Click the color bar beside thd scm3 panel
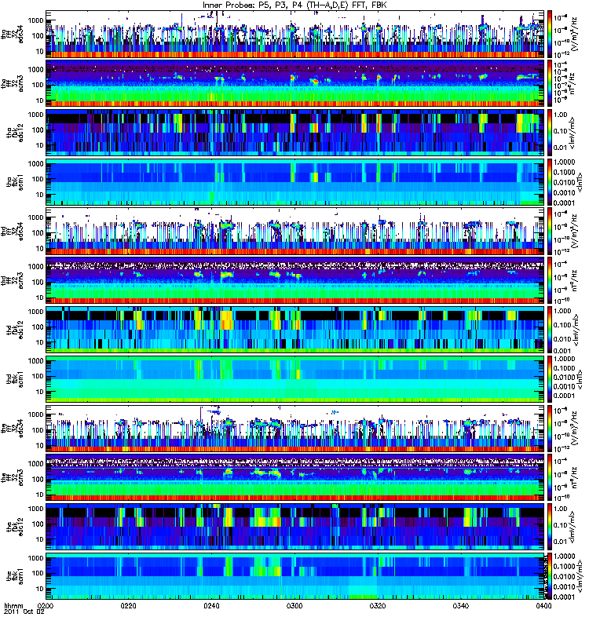589x628 pixels. coord(550,281)
